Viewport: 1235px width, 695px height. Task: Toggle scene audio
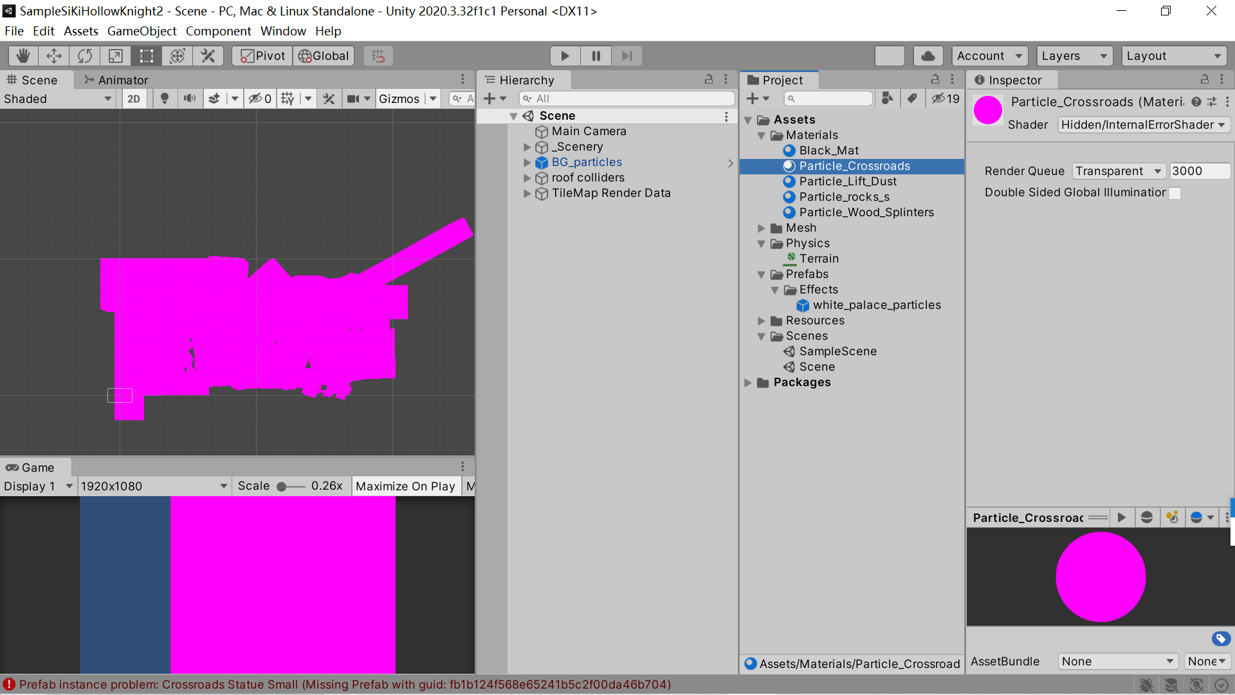coord(189,98)
